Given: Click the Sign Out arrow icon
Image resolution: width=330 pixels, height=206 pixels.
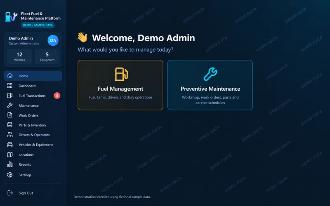Looking at the screenshot, I should [10, 193].
